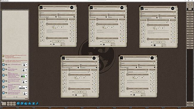
Task: Click the Backgrounds sidebar button
Action: tap(190, 36)
